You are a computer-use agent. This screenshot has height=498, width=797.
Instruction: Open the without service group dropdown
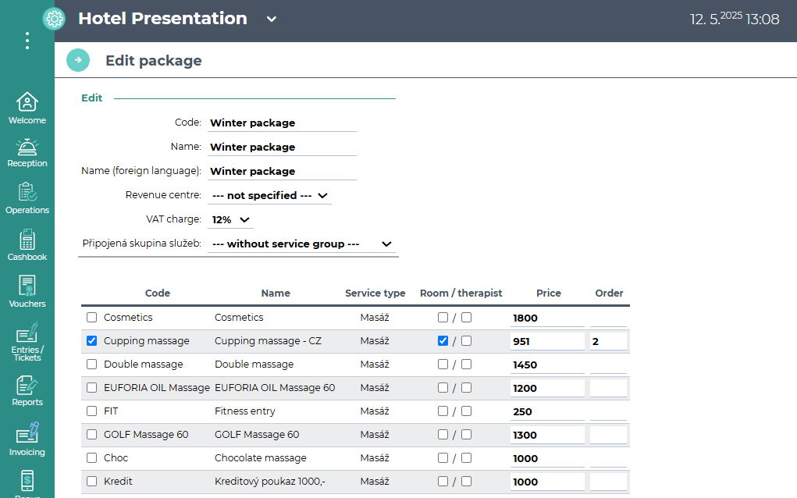click(302, 244)
